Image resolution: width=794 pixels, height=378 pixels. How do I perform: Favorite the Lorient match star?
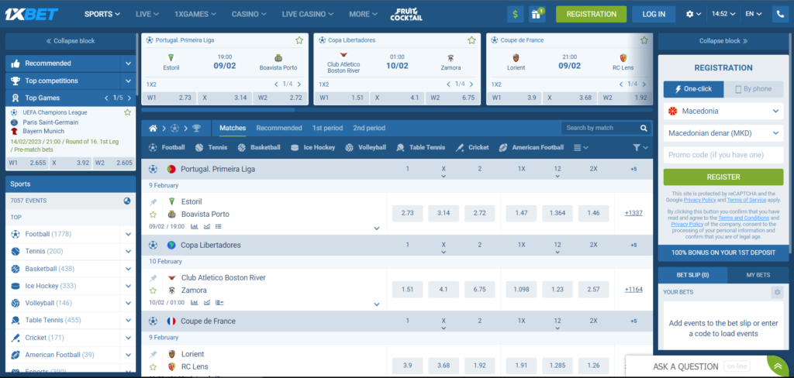click(x=153, y=366)
